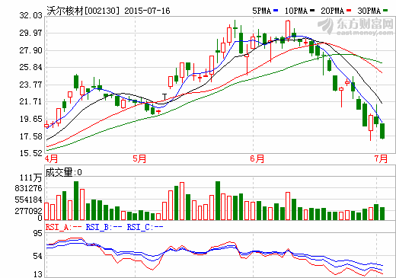This screenshot has height=278, width=396.
Task: Click the 19.65 price axis label
Action: tap(30, 119)
